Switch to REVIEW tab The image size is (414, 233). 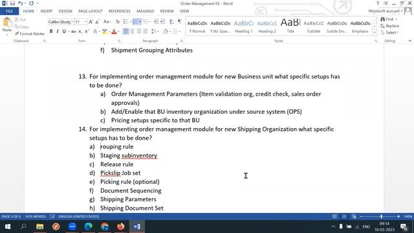167,11
